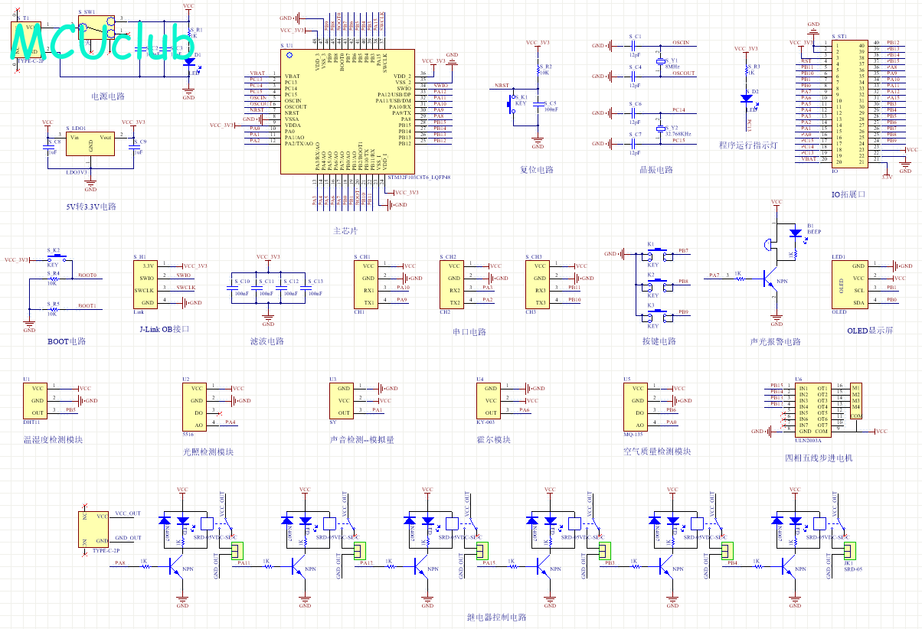Viewport: 922px width, 629px height.
Task: Select the STM32F103C8T6 main chip S_U1
Action: click(x=348, y=112)
